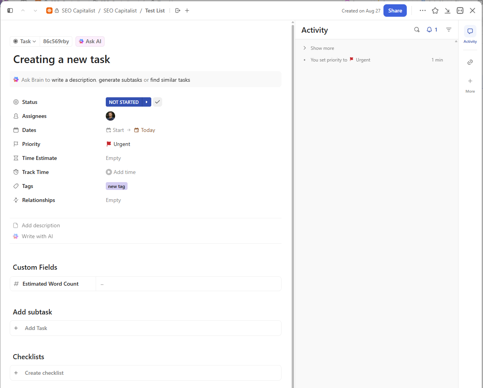Open the task settings ellipsis menu
Image resolution: width=483 pixels, height=388 pixels.
pyautogui.click(x=422, y=11)
